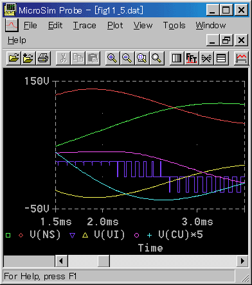Select the V(NS) trace label
This screenshot has height=285, width=252.
coord(45,235)
